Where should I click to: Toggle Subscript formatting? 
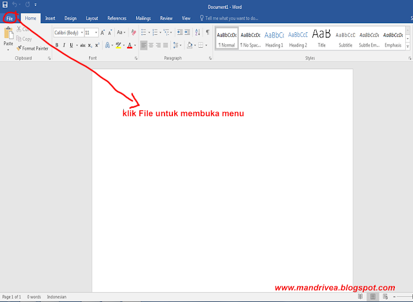[x=90, y=45]
